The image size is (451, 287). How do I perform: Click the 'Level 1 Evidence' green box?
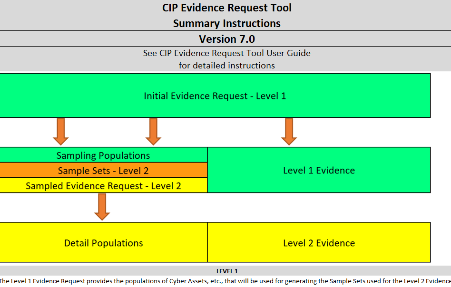pyautogui.click(x=319, y=170)
